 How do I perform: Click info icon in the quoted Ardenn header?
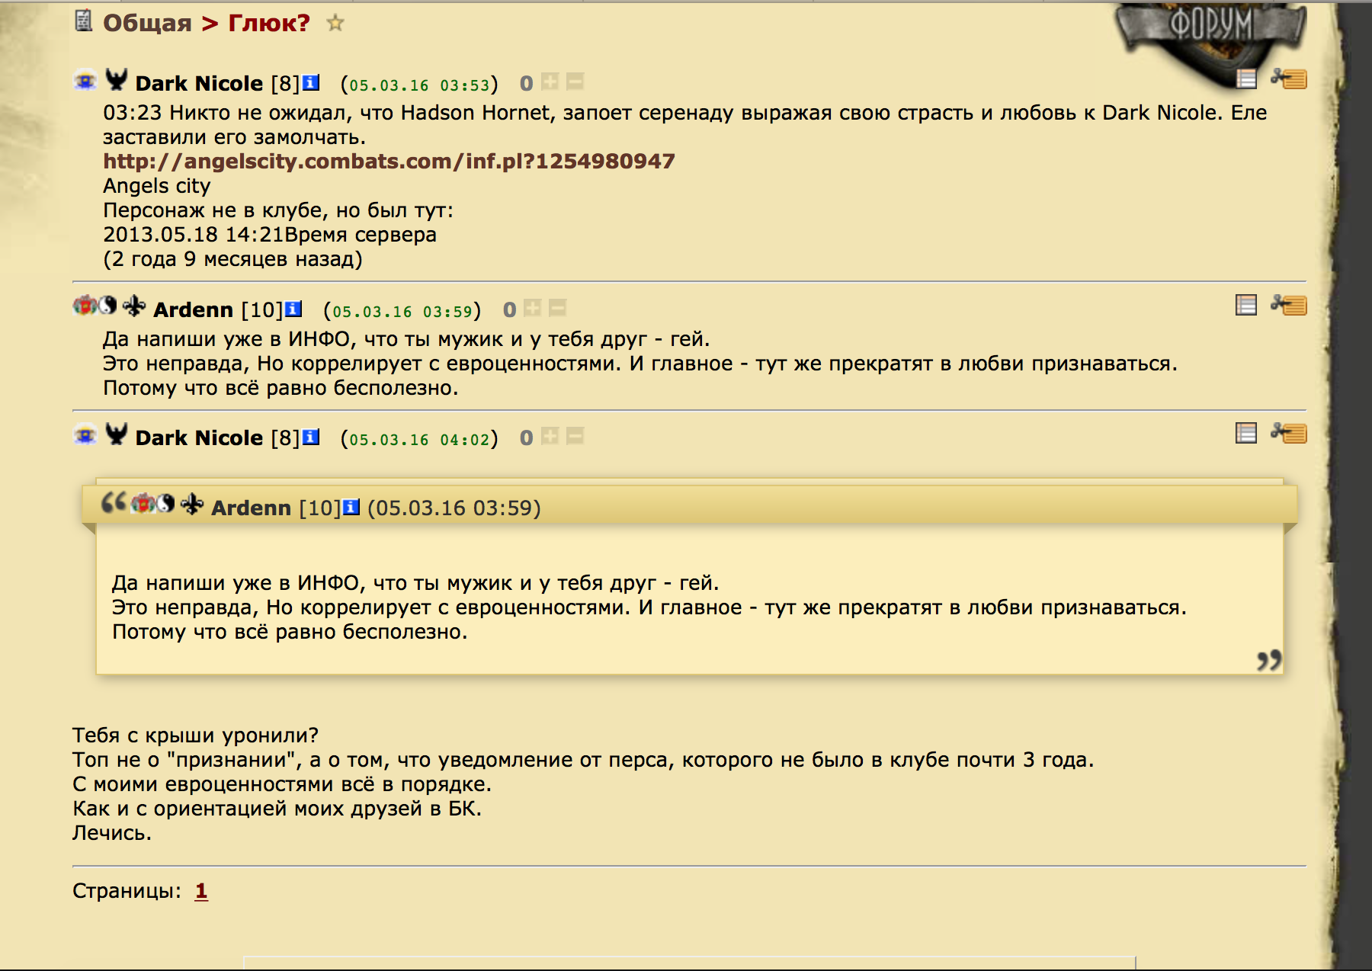point(351,507)
